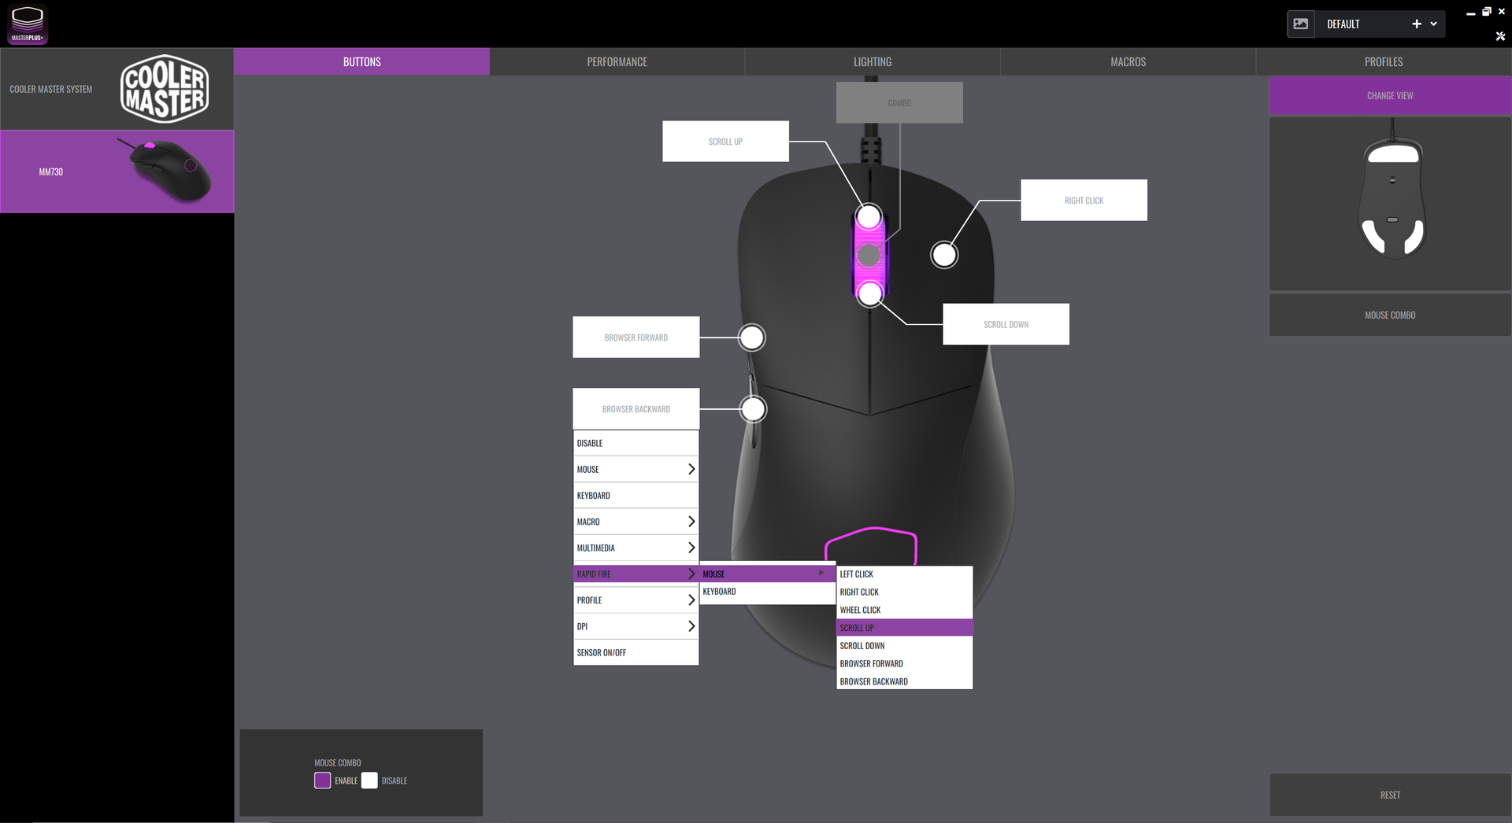Image resolution: width=1512 pixels, height=823 pixels.
Task: Click the settings tools icon below close button
Action: (1500, 36)
